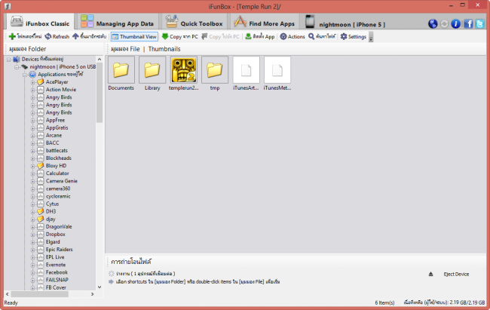Open Settings from the toolbar
The width and height of the screenshot is (490, 310).
point(354,37)
